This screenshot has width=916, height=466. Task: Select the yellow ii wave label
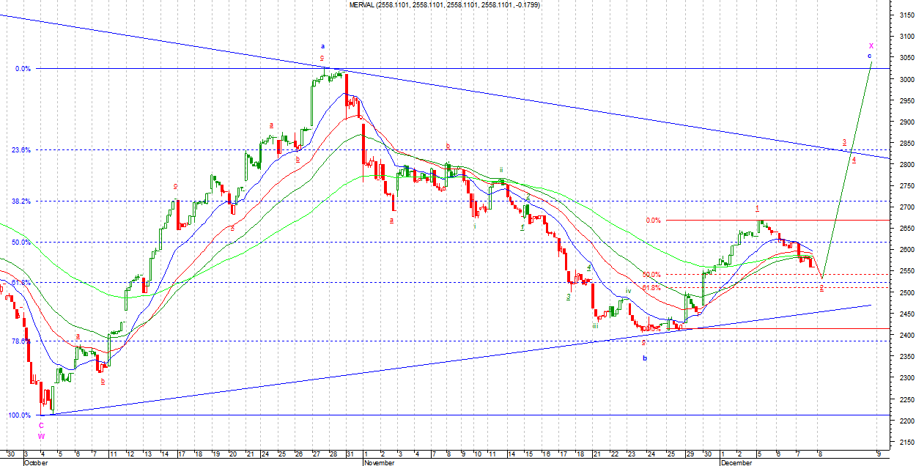[x=501, y=169]
